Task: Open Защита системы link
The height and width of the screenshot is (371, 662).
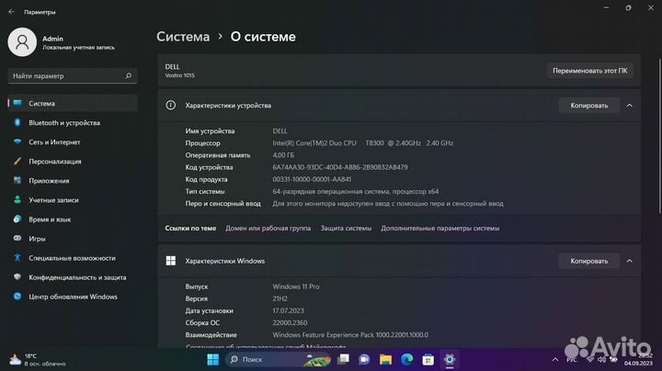Action: click(x=347, y=228)
